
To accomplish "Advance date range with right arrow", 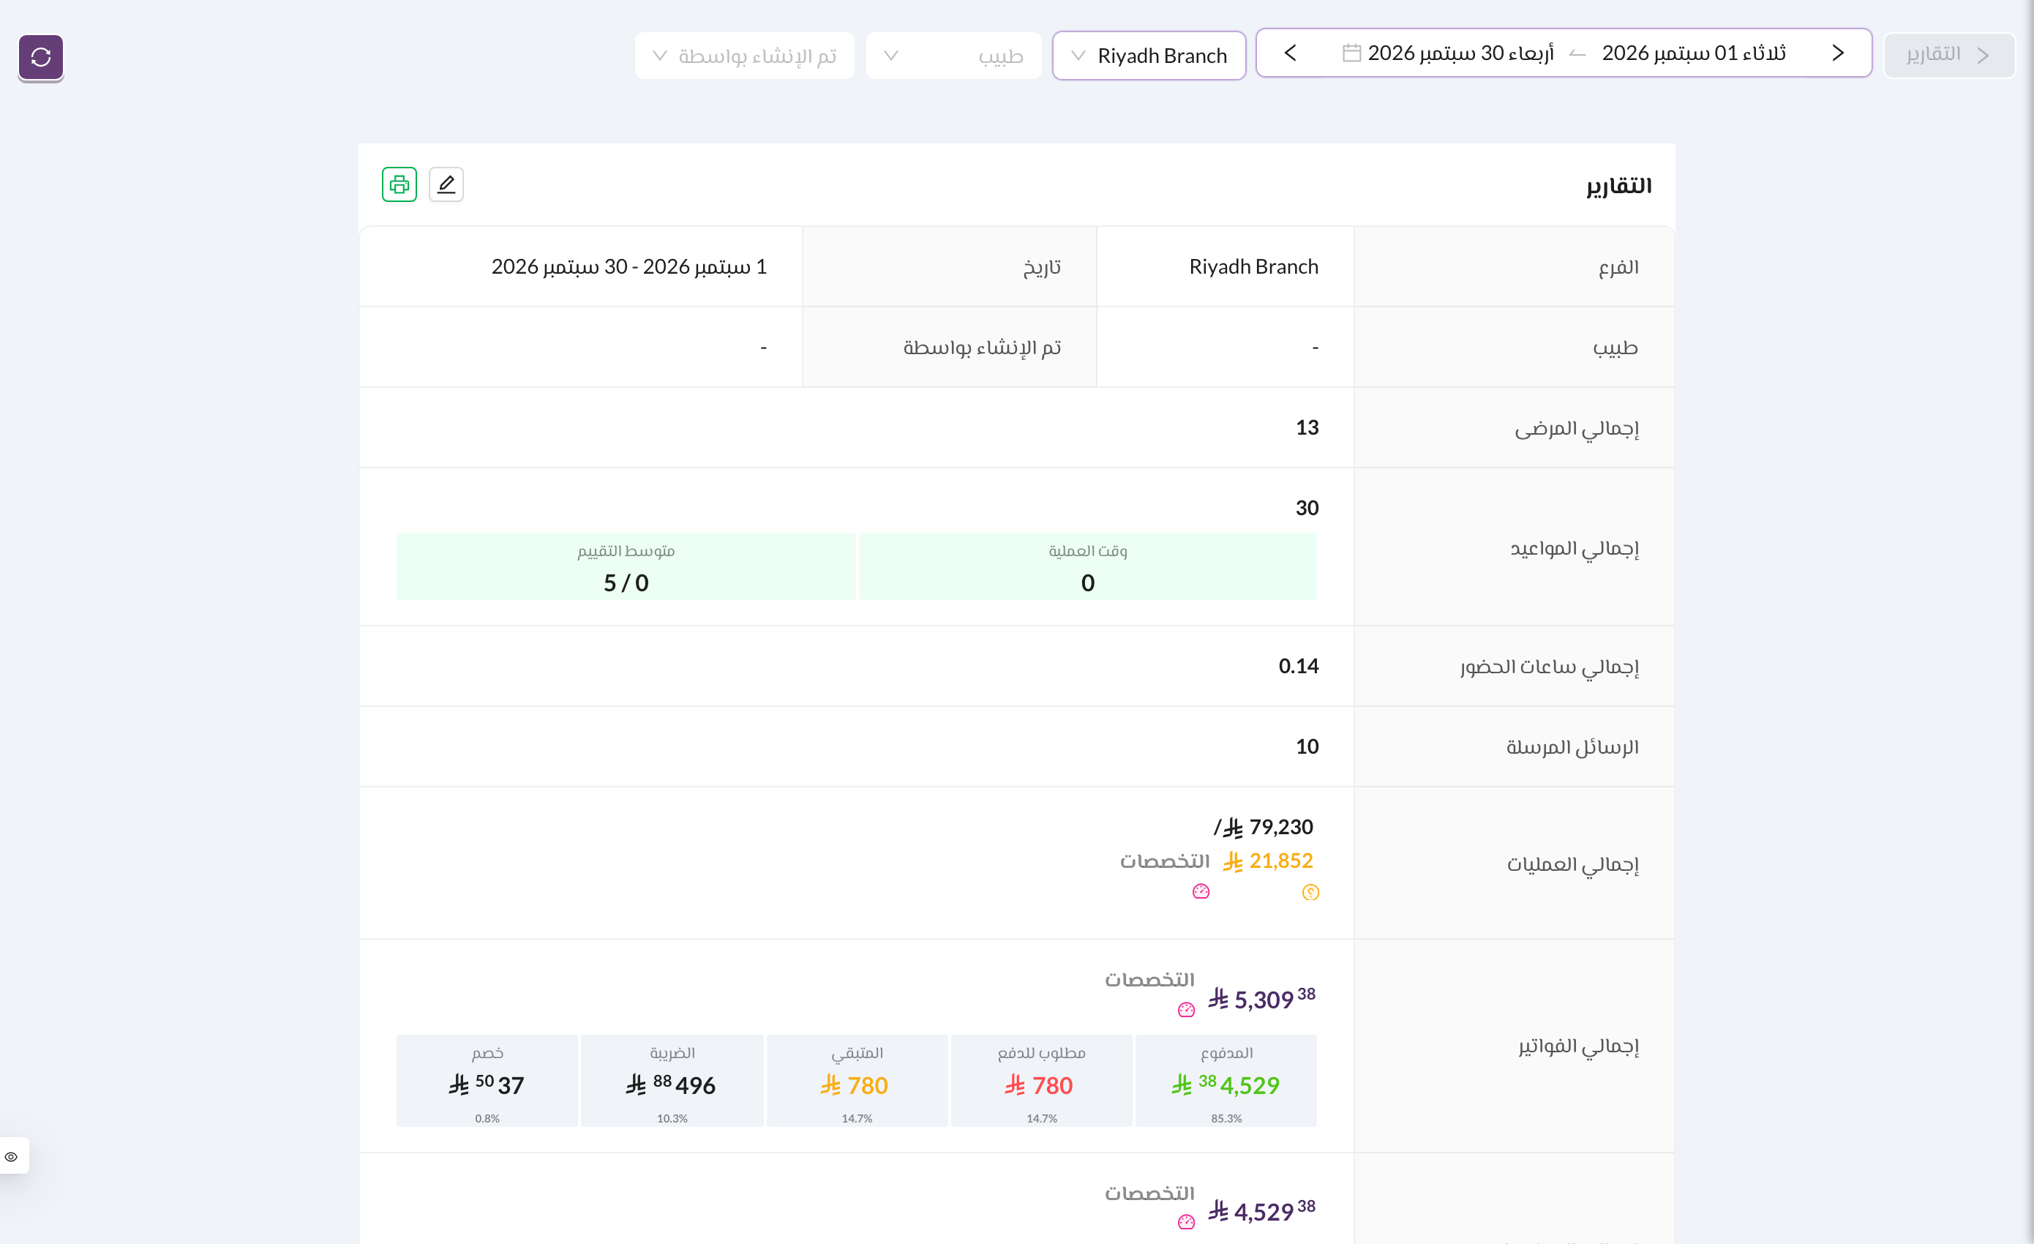I will [x=1839, y=53].
